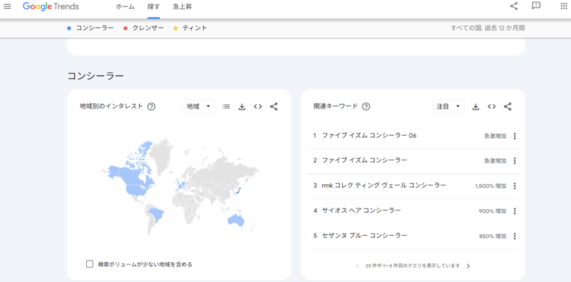Open more options for セザンヌ ブルー コンシーラー

[514, 236]
